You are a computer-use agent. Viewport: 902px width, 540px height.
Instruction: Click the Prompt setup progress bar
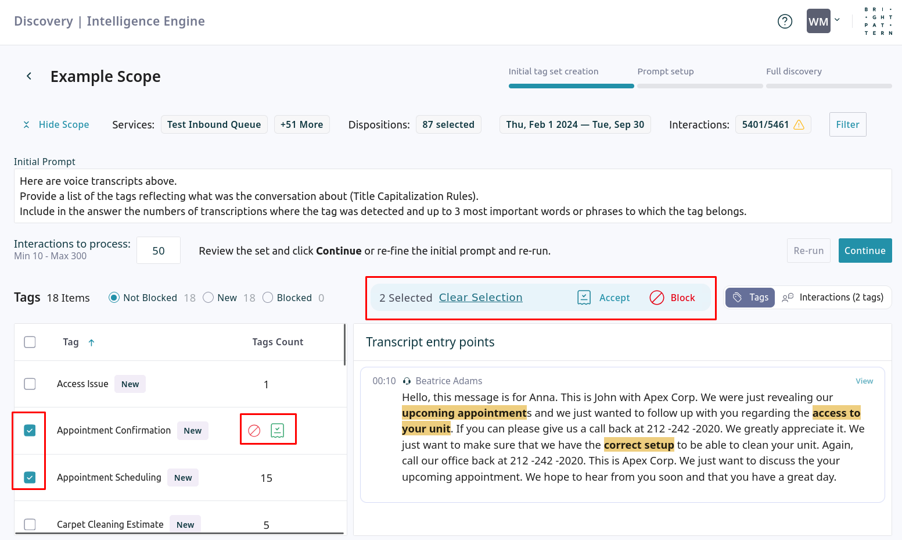click(x=700, y=86)
